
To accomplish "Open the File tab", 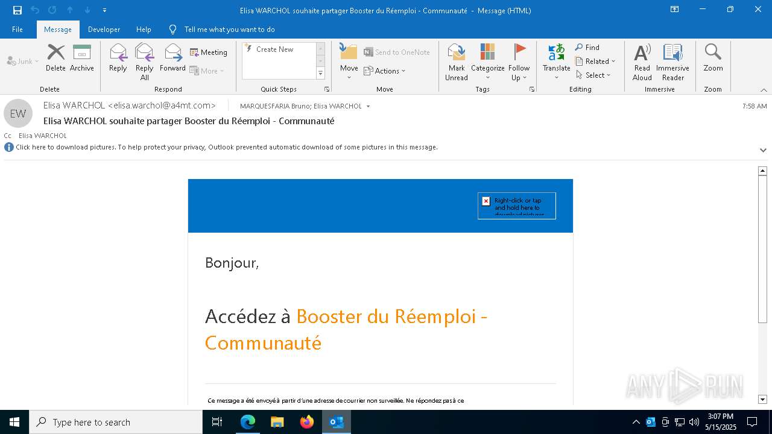I will (x=17, y=29).
